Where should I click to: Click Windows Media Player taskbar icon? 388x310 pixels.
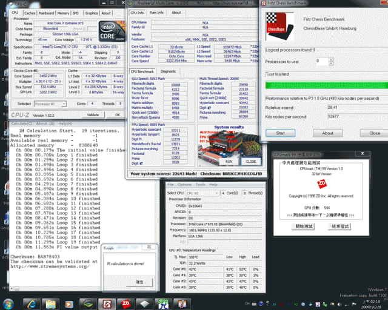pos(70,303)
